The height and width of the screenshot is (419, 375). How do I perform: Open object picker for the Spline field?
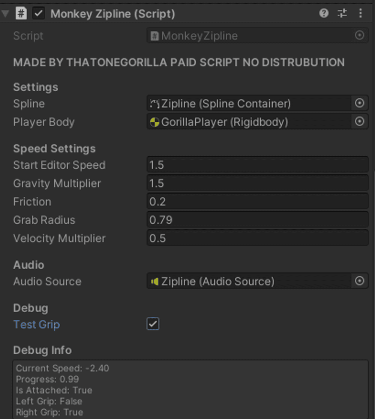(x=359, y=103)
